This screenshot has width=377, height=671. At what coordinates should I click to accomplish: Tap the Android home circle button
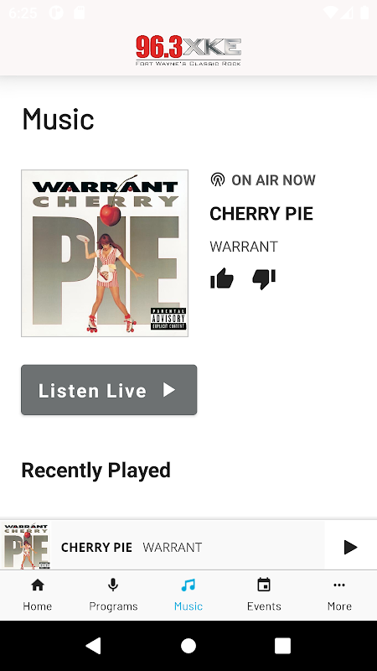point(188,646)
